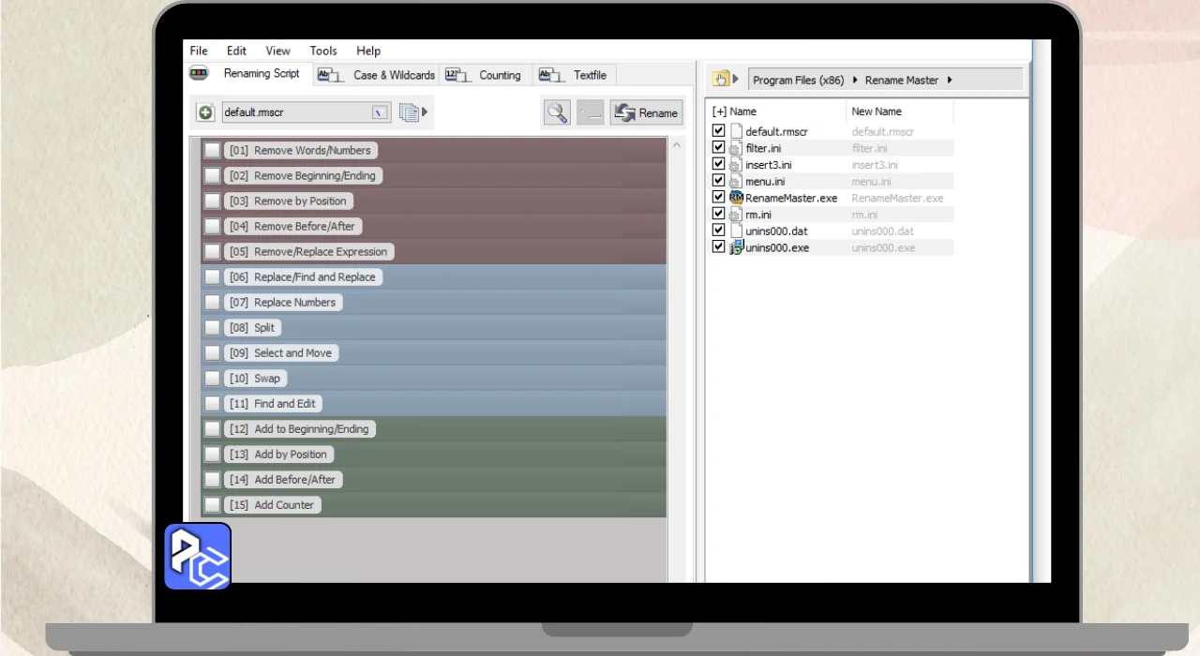Click the blank button beside the magnifier

tap(591, 112)
